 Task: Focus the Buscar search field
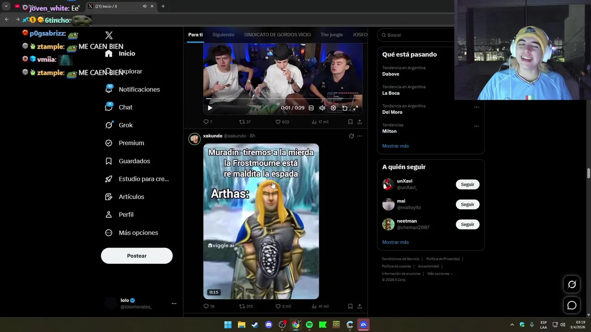[x=416, y=35]
